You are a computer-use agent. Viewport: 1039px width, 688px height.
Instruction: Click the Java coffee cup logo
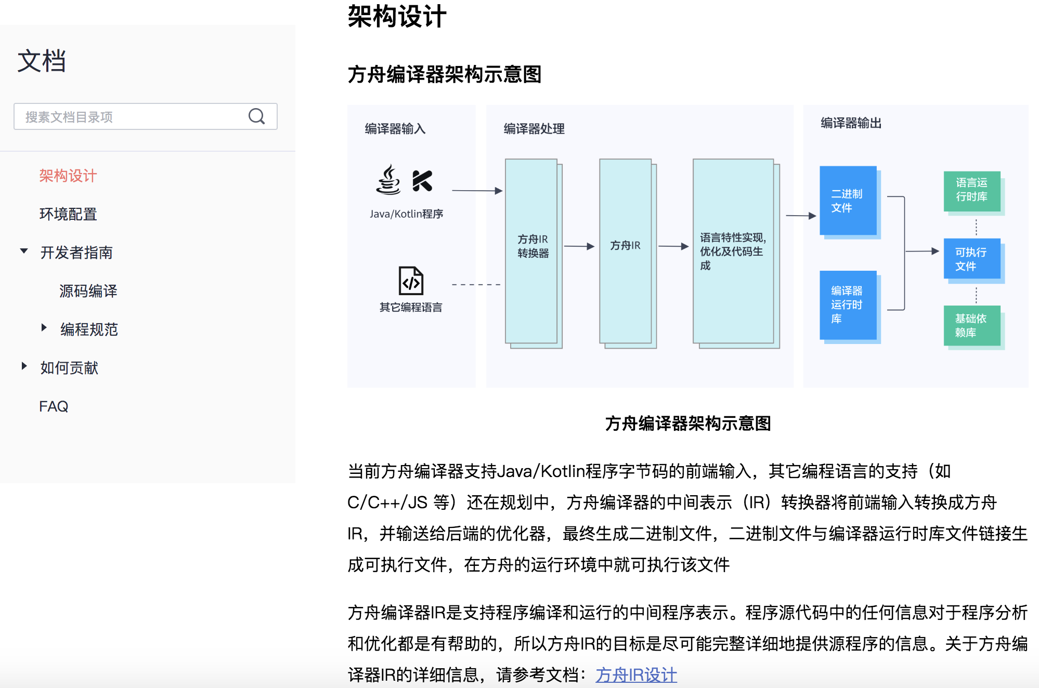(388, 180)
